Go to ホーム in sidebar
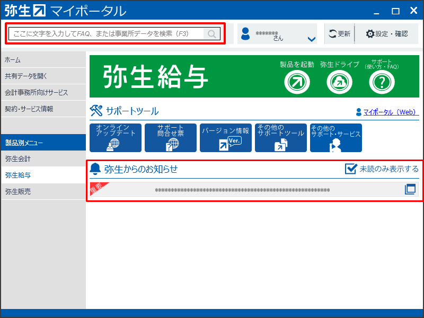Image resolution: width=424 pixels, height=318 pixels. tap(43, 60)
